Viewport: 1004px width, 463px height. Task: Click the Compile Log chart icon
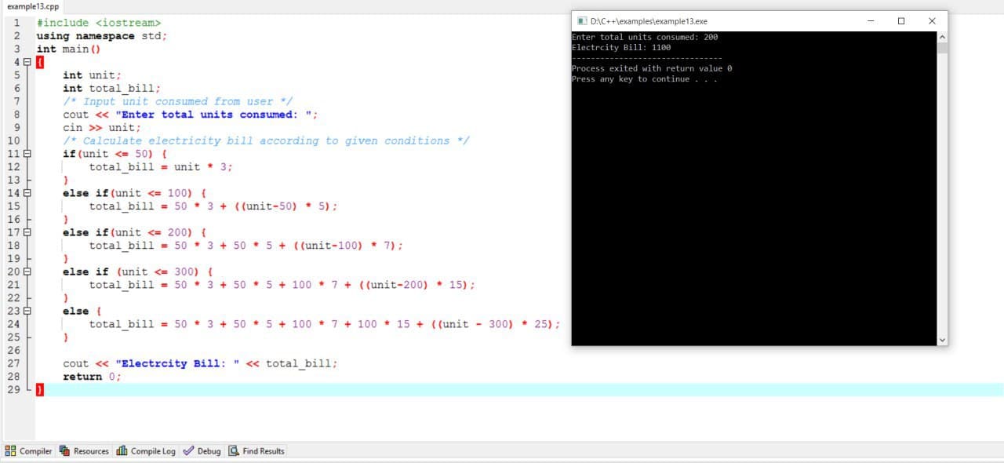122,451
